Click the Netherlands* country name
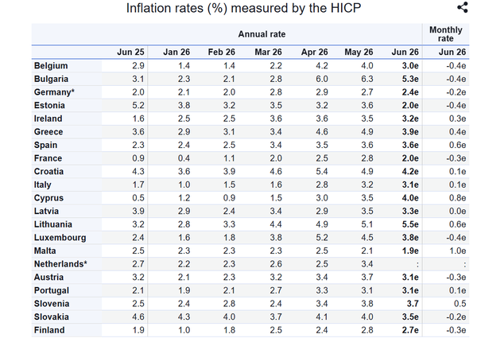The width and height of the screenshot is (477, 342). pyautogui.click(x=60, y=264)
